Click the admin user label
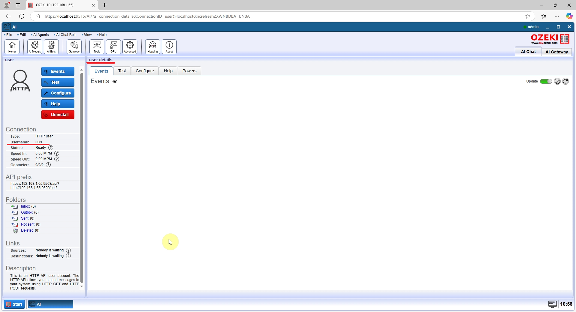 click(533, 27)
